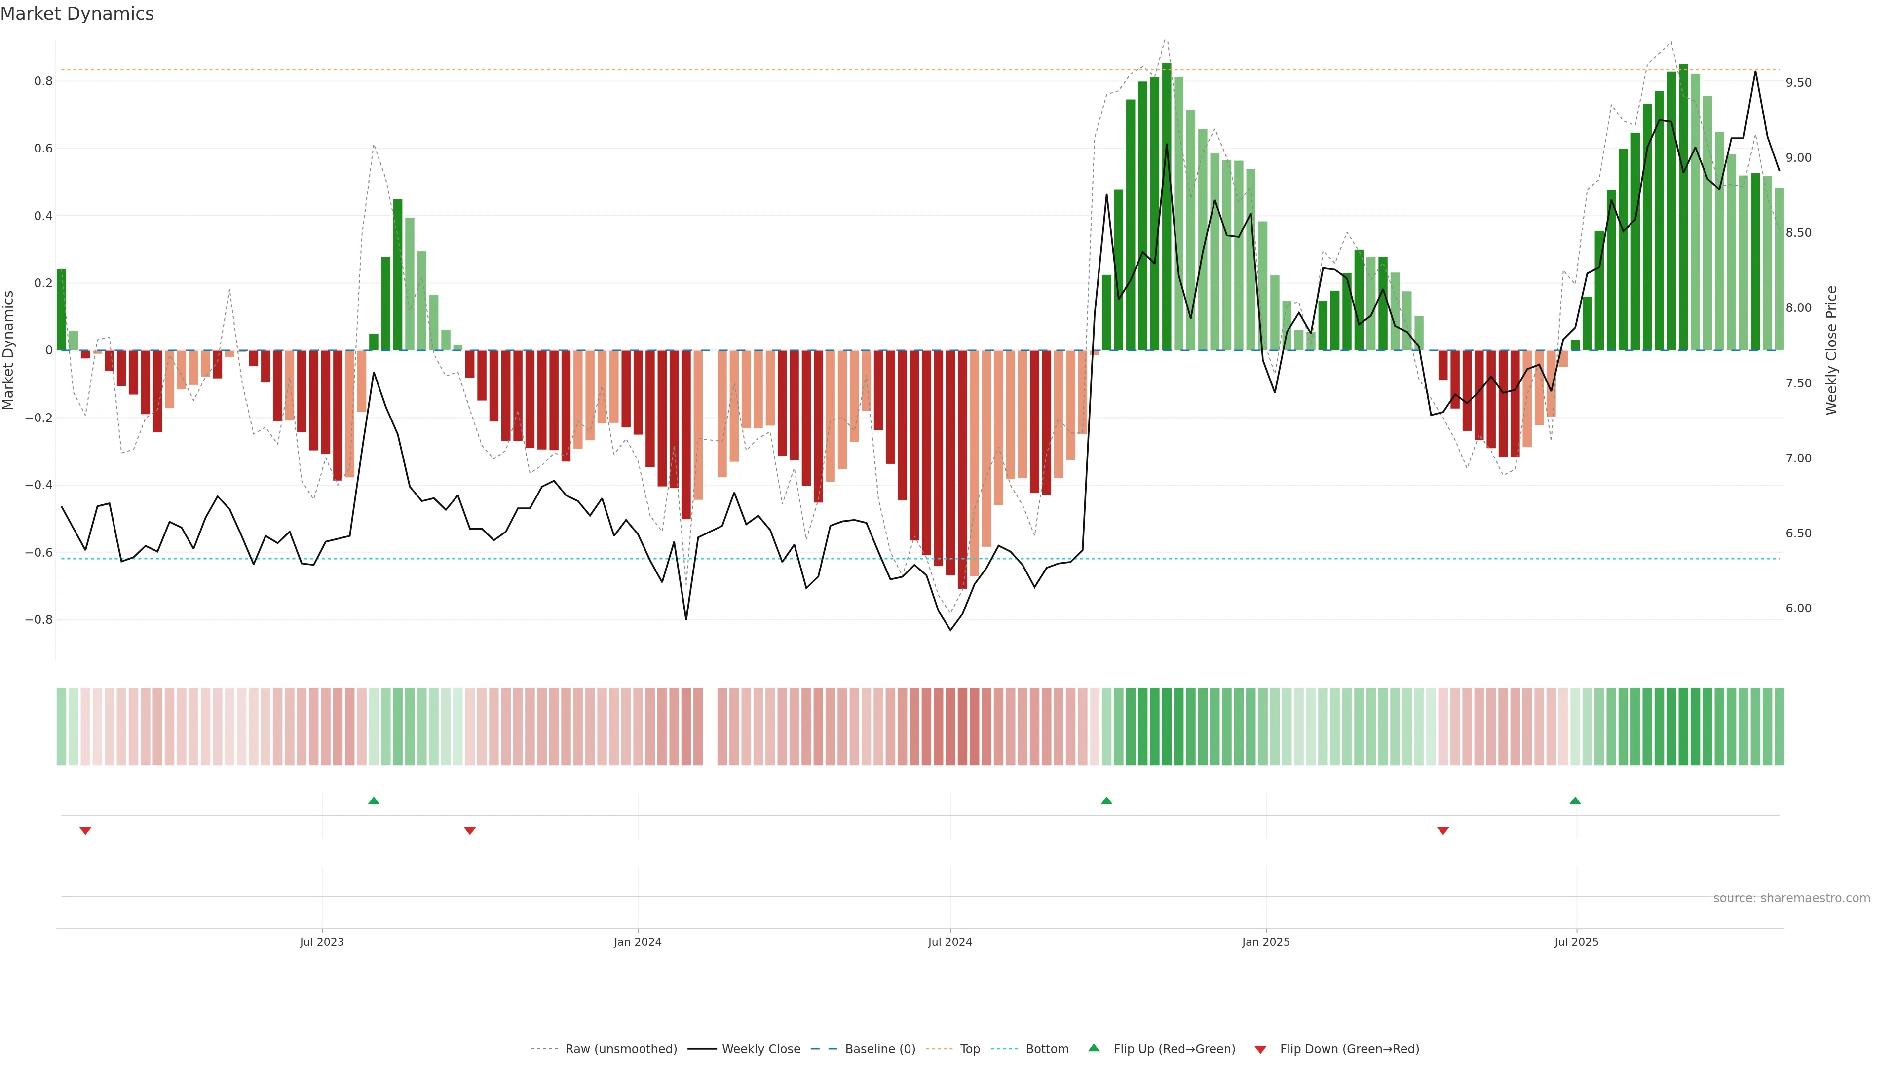Click the Flip Down legend triangle icon
The height and width of the screenshot is (1066, 1895).
click(x=1260, y=1050)
